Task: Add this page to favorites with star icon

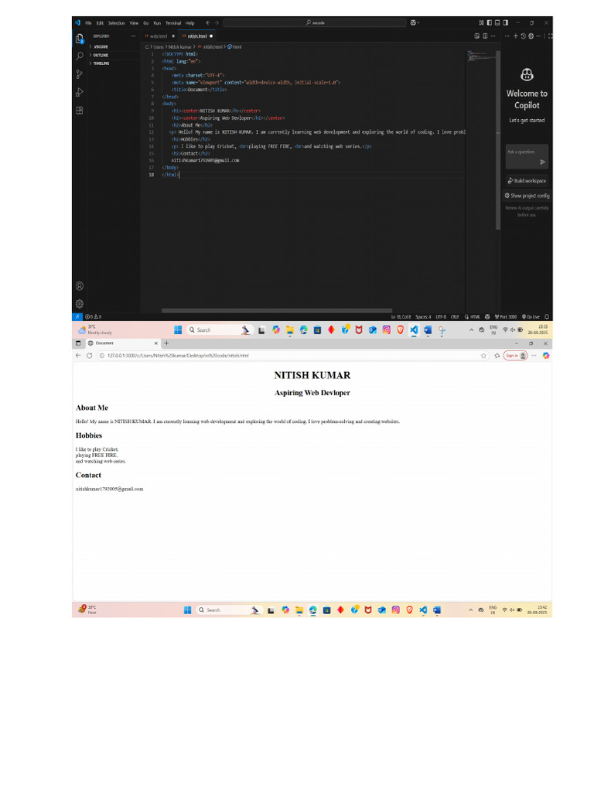Action: tap(483, 356)
